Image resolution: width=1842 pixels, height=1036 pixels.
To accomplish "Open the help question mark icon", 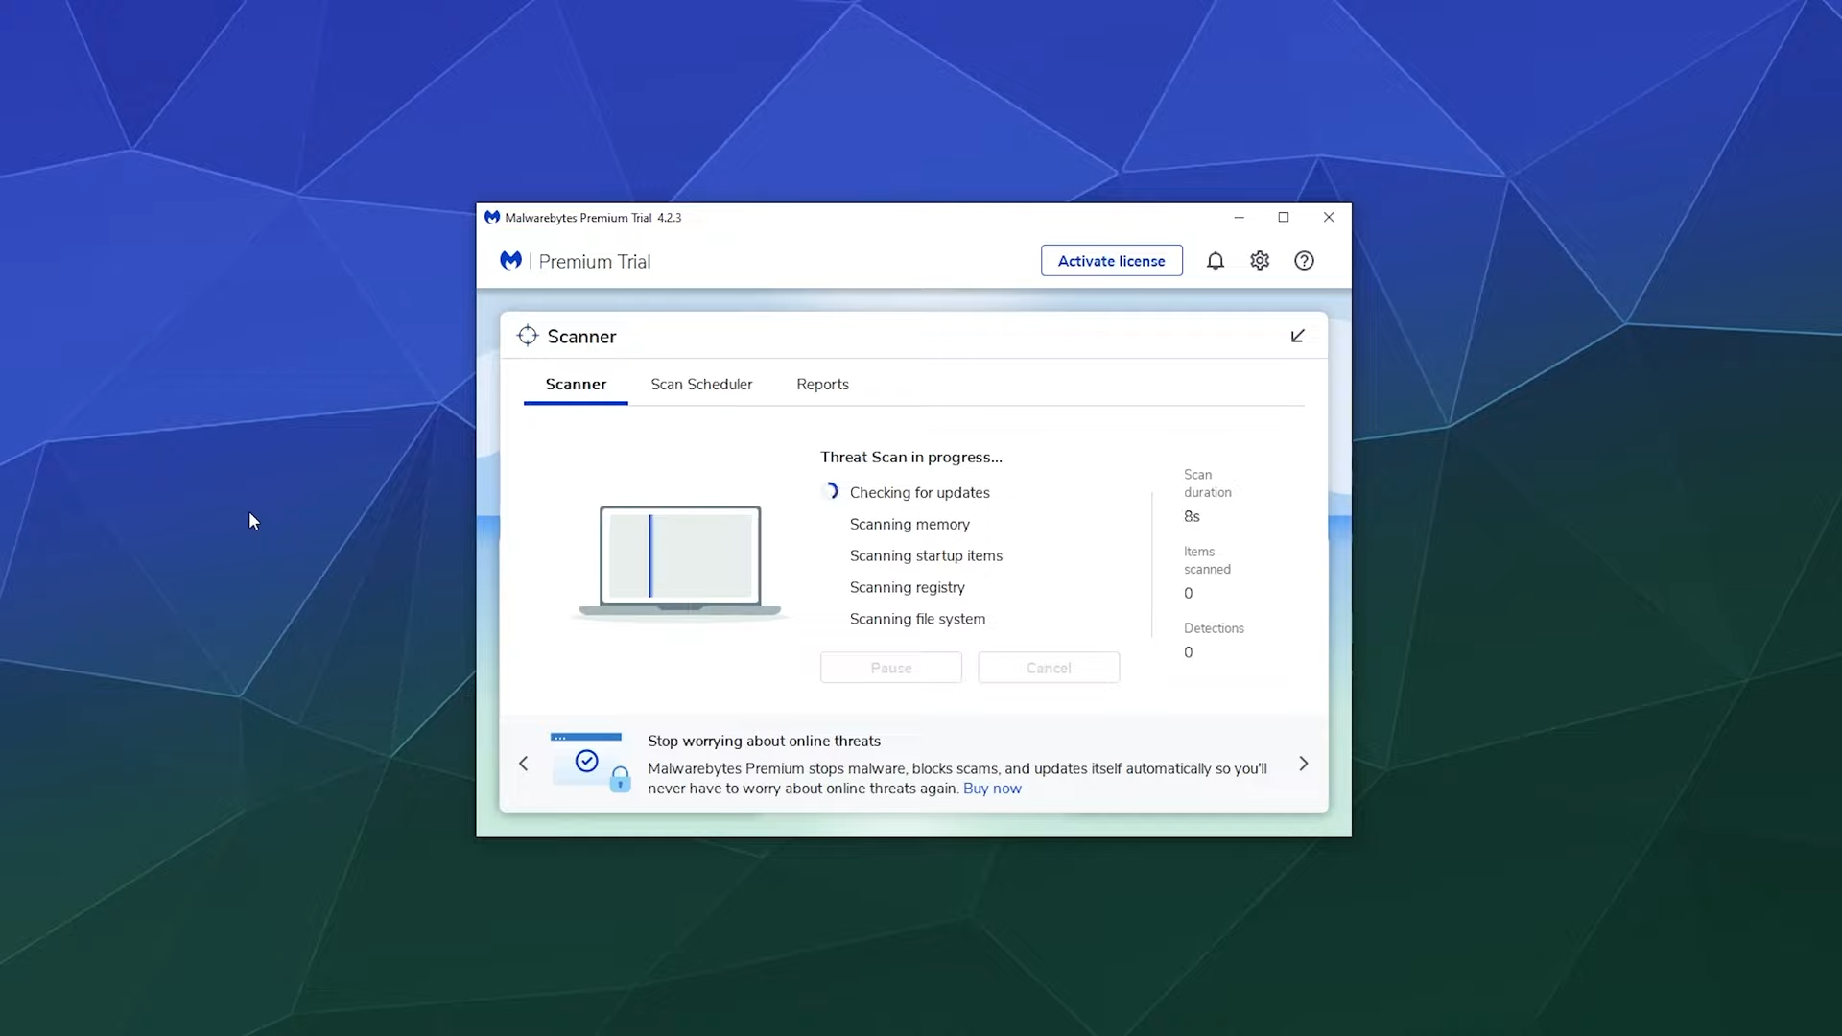I will pos(1304,261).
